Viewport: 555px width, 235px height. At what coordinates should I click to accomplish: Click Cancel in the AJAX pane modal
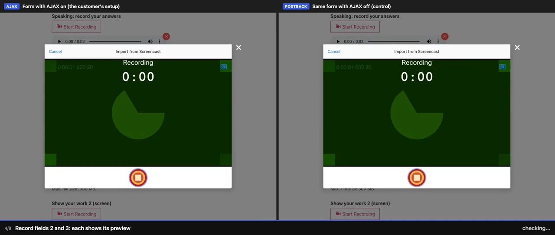(x=55, y=52)
